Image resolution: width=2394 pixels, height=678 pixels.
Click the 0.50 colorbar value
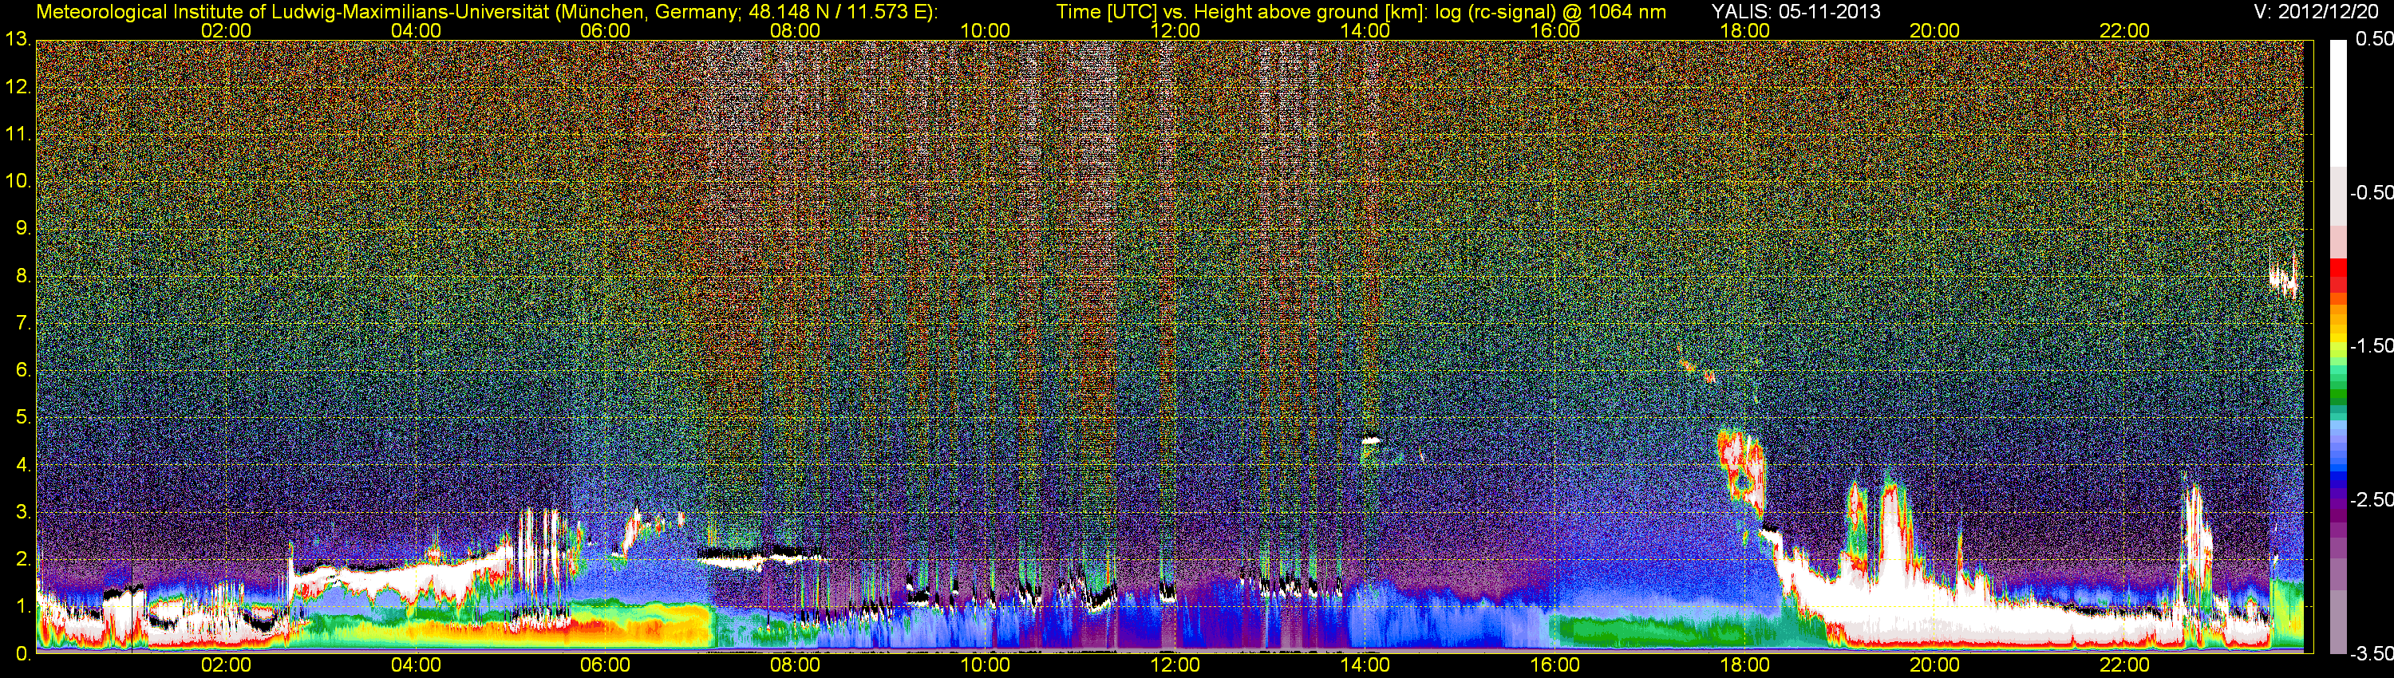click(x=2373, y=39)
